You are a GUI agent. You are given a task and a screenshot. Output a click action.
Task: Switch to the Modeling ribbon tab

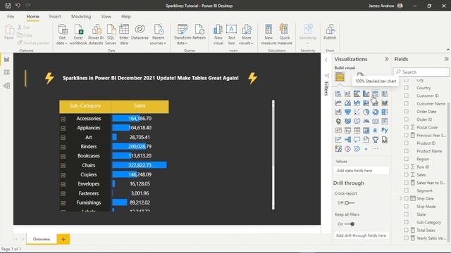tap(81, 17)
